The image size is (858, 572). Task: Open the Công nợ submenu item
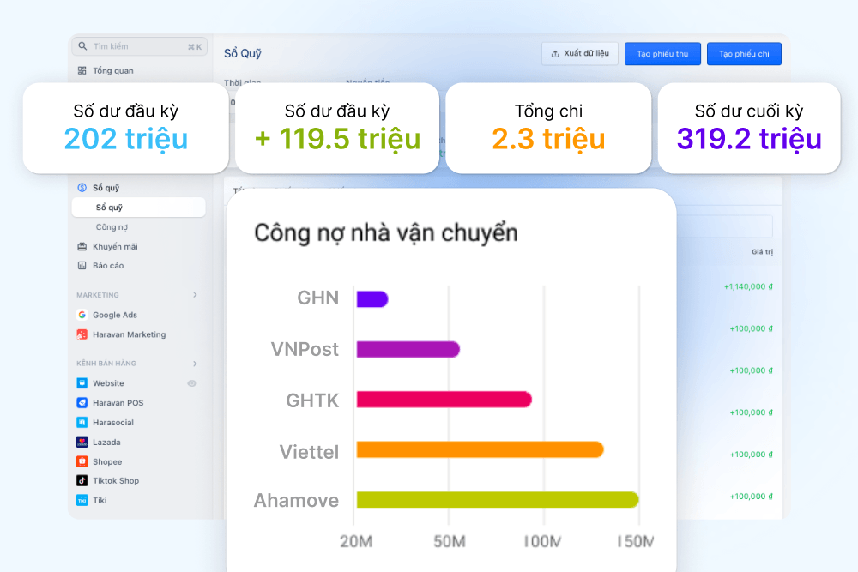tap(112, 227)
